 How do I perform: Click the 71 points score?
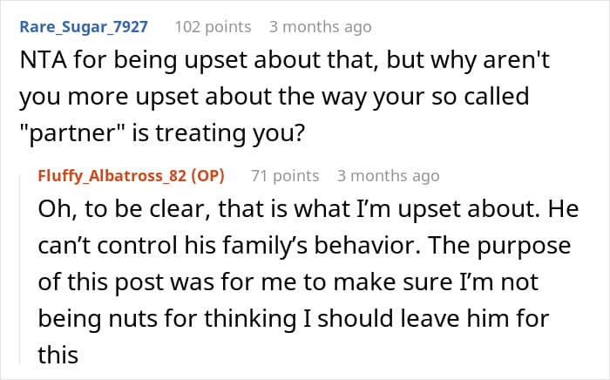click(x=285, y=176)
